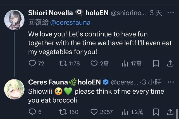
Task: Bookmark Shiori Novella's tweet
Action: (156, 64)
